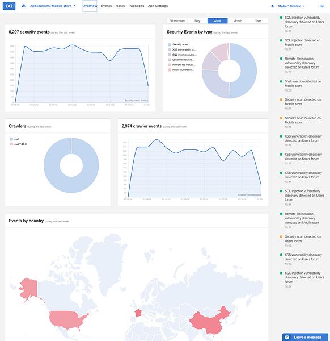Click the green dot beside Shell injection event
This screenshot has width=330, height=341.
coord(281,81)
